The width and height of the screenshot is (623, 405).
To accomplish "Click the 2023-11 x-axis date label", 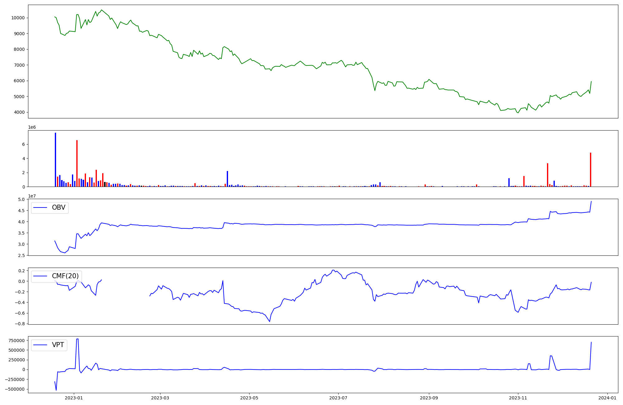I will pos(518,398).
